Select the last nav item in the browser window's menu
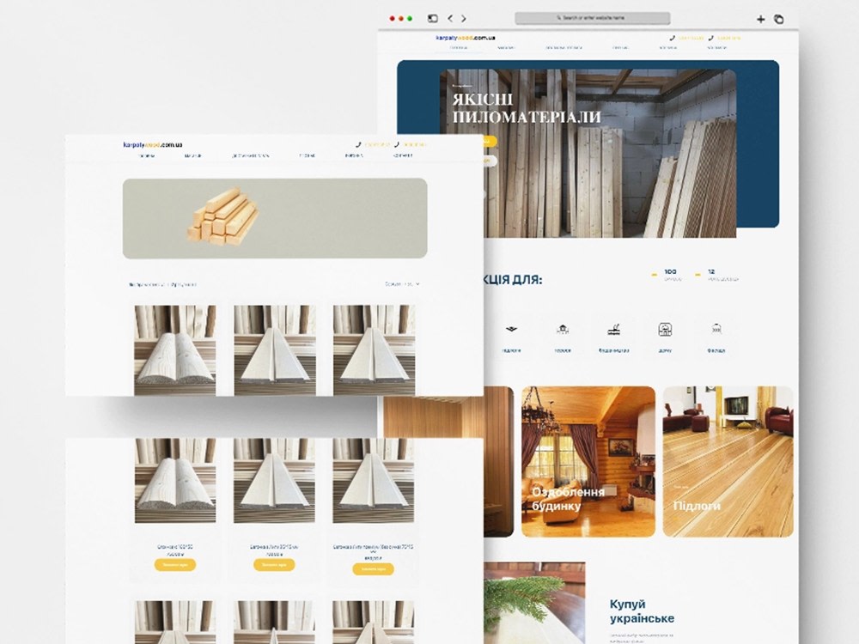 click(x=716, y=48)
